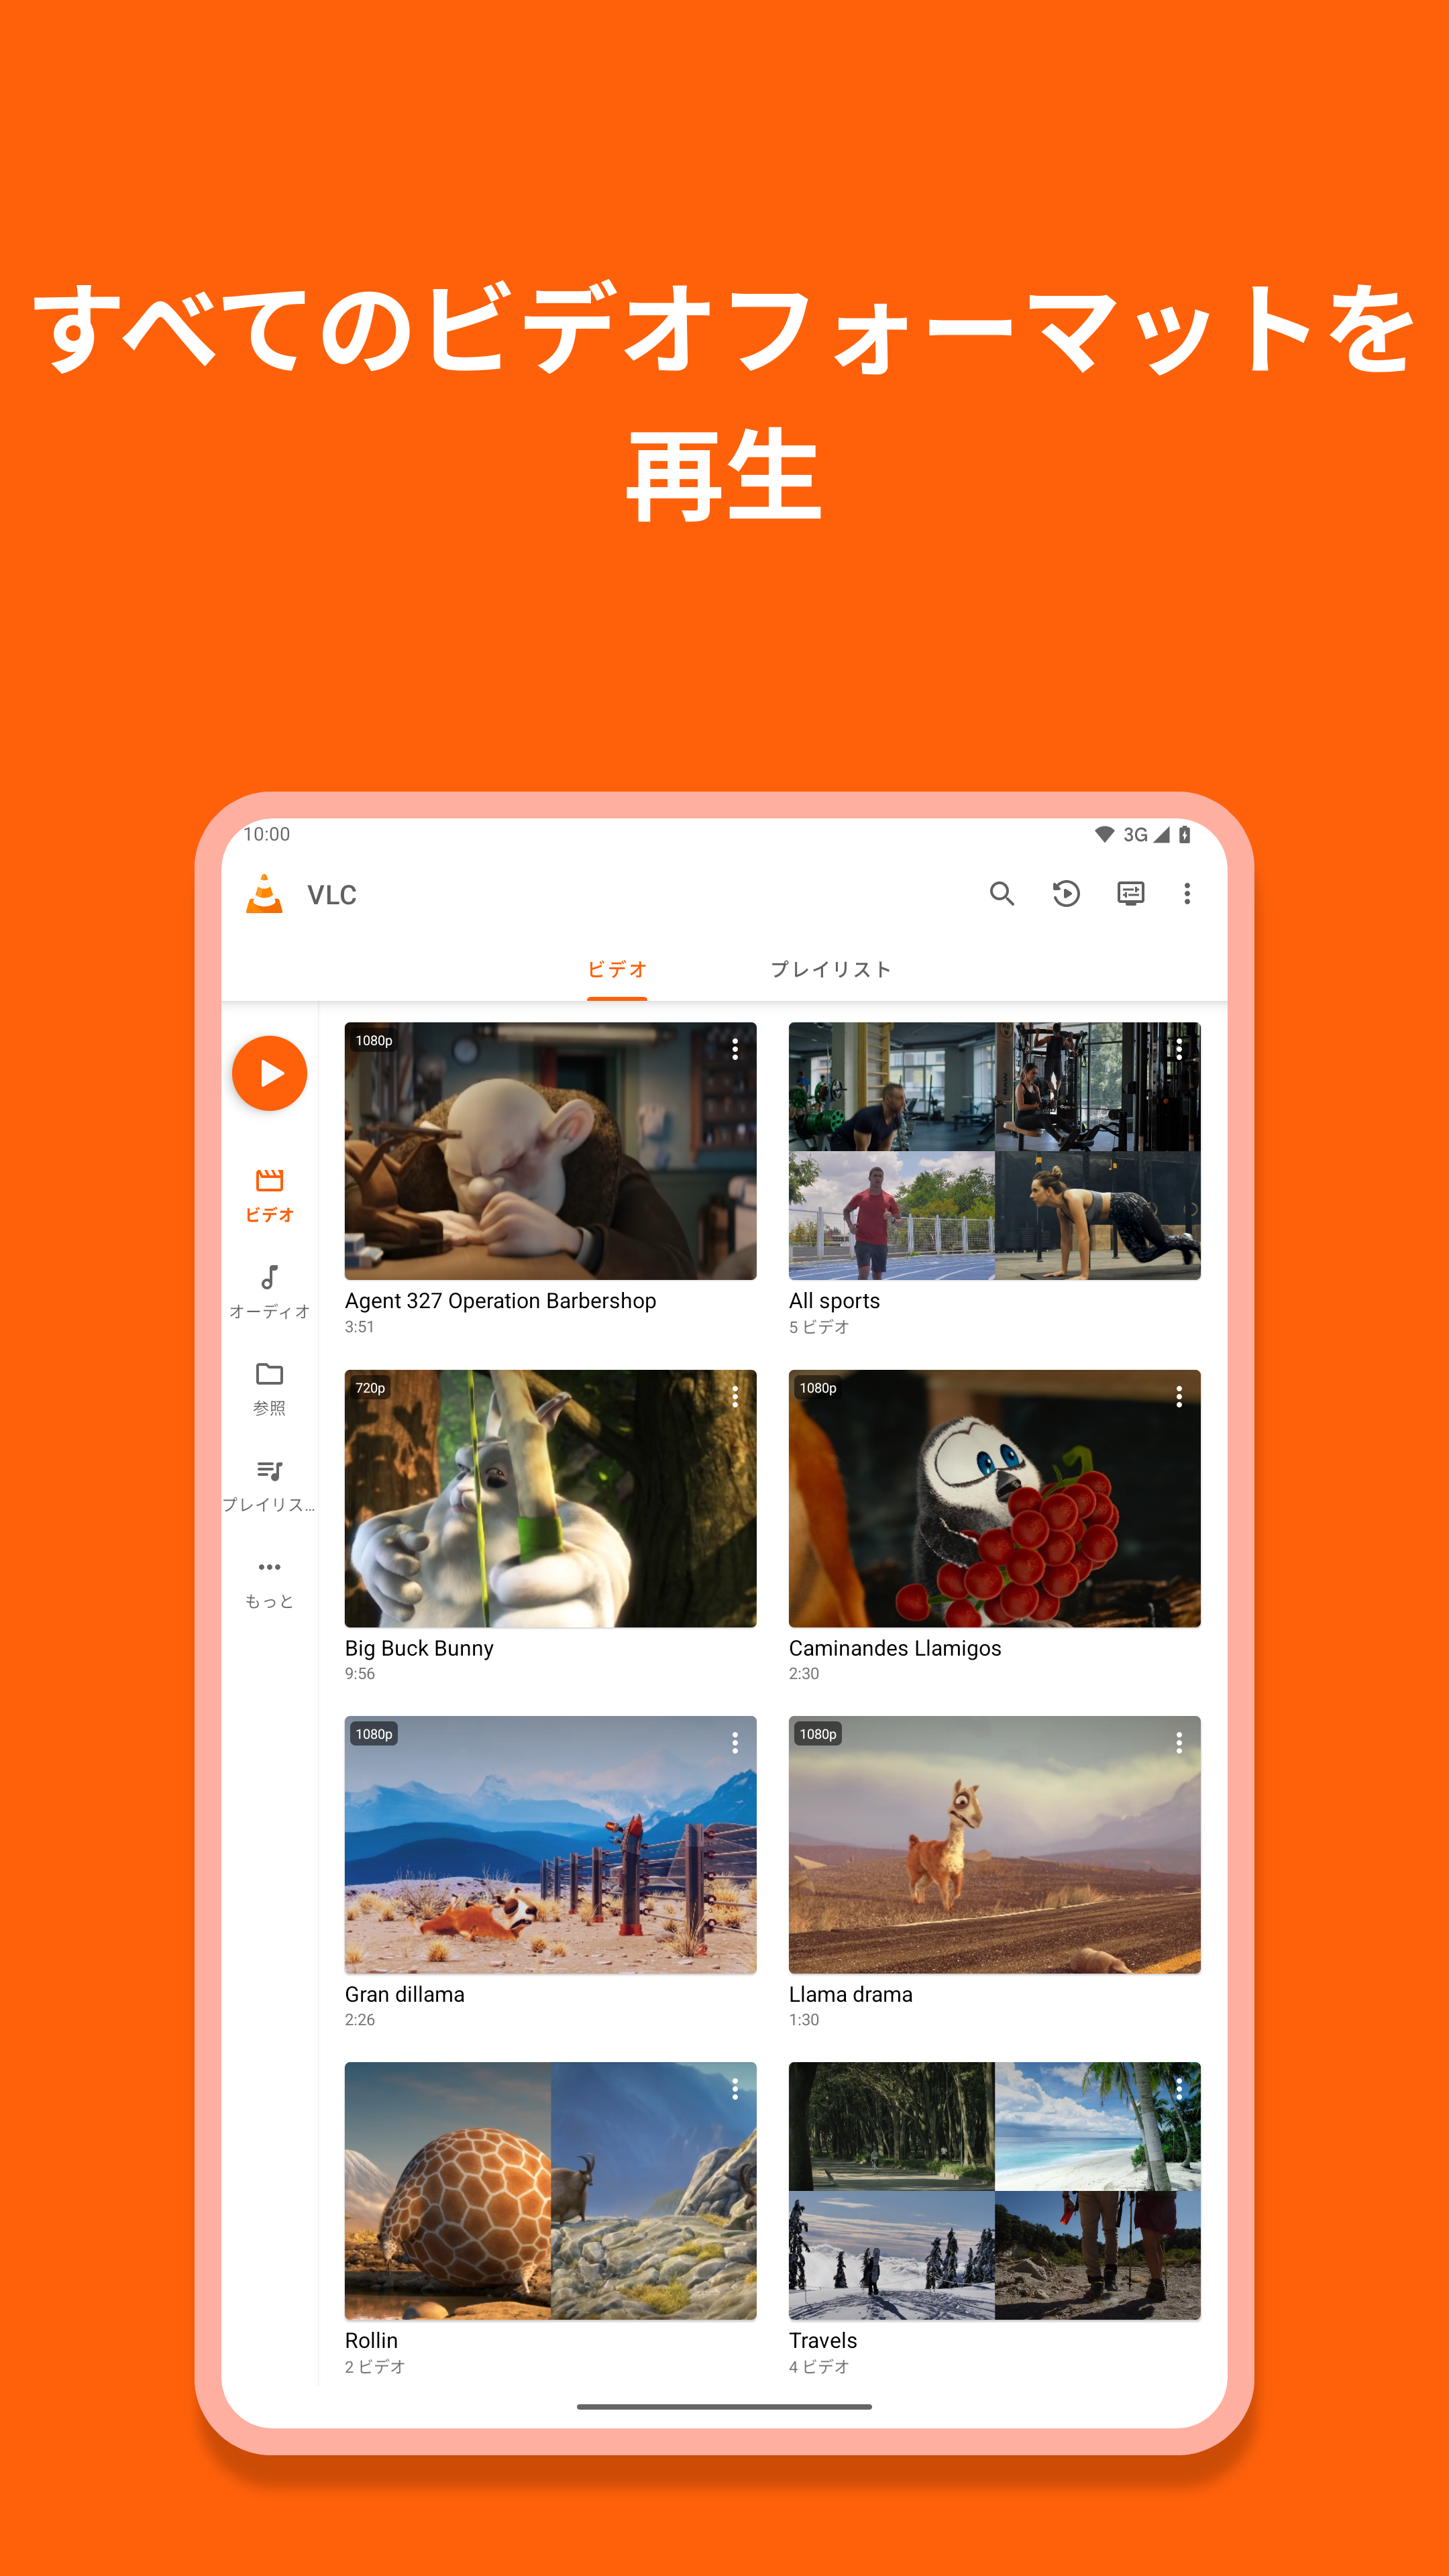Tap the display settings icon in toolbar
1449x2576 pixels.
[x=1130, y=893]
